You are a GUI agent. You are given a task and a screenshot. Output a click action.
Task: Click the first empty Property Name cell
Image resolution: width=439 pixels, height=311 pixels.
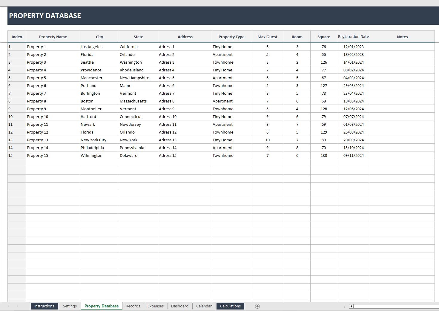(53, 163)
